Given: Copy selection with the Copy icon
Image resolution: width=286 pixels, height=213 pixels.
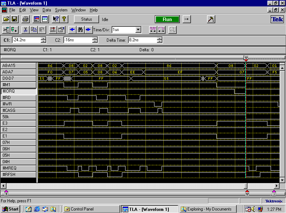Looking at the screenshot, I should click(34, 30).
